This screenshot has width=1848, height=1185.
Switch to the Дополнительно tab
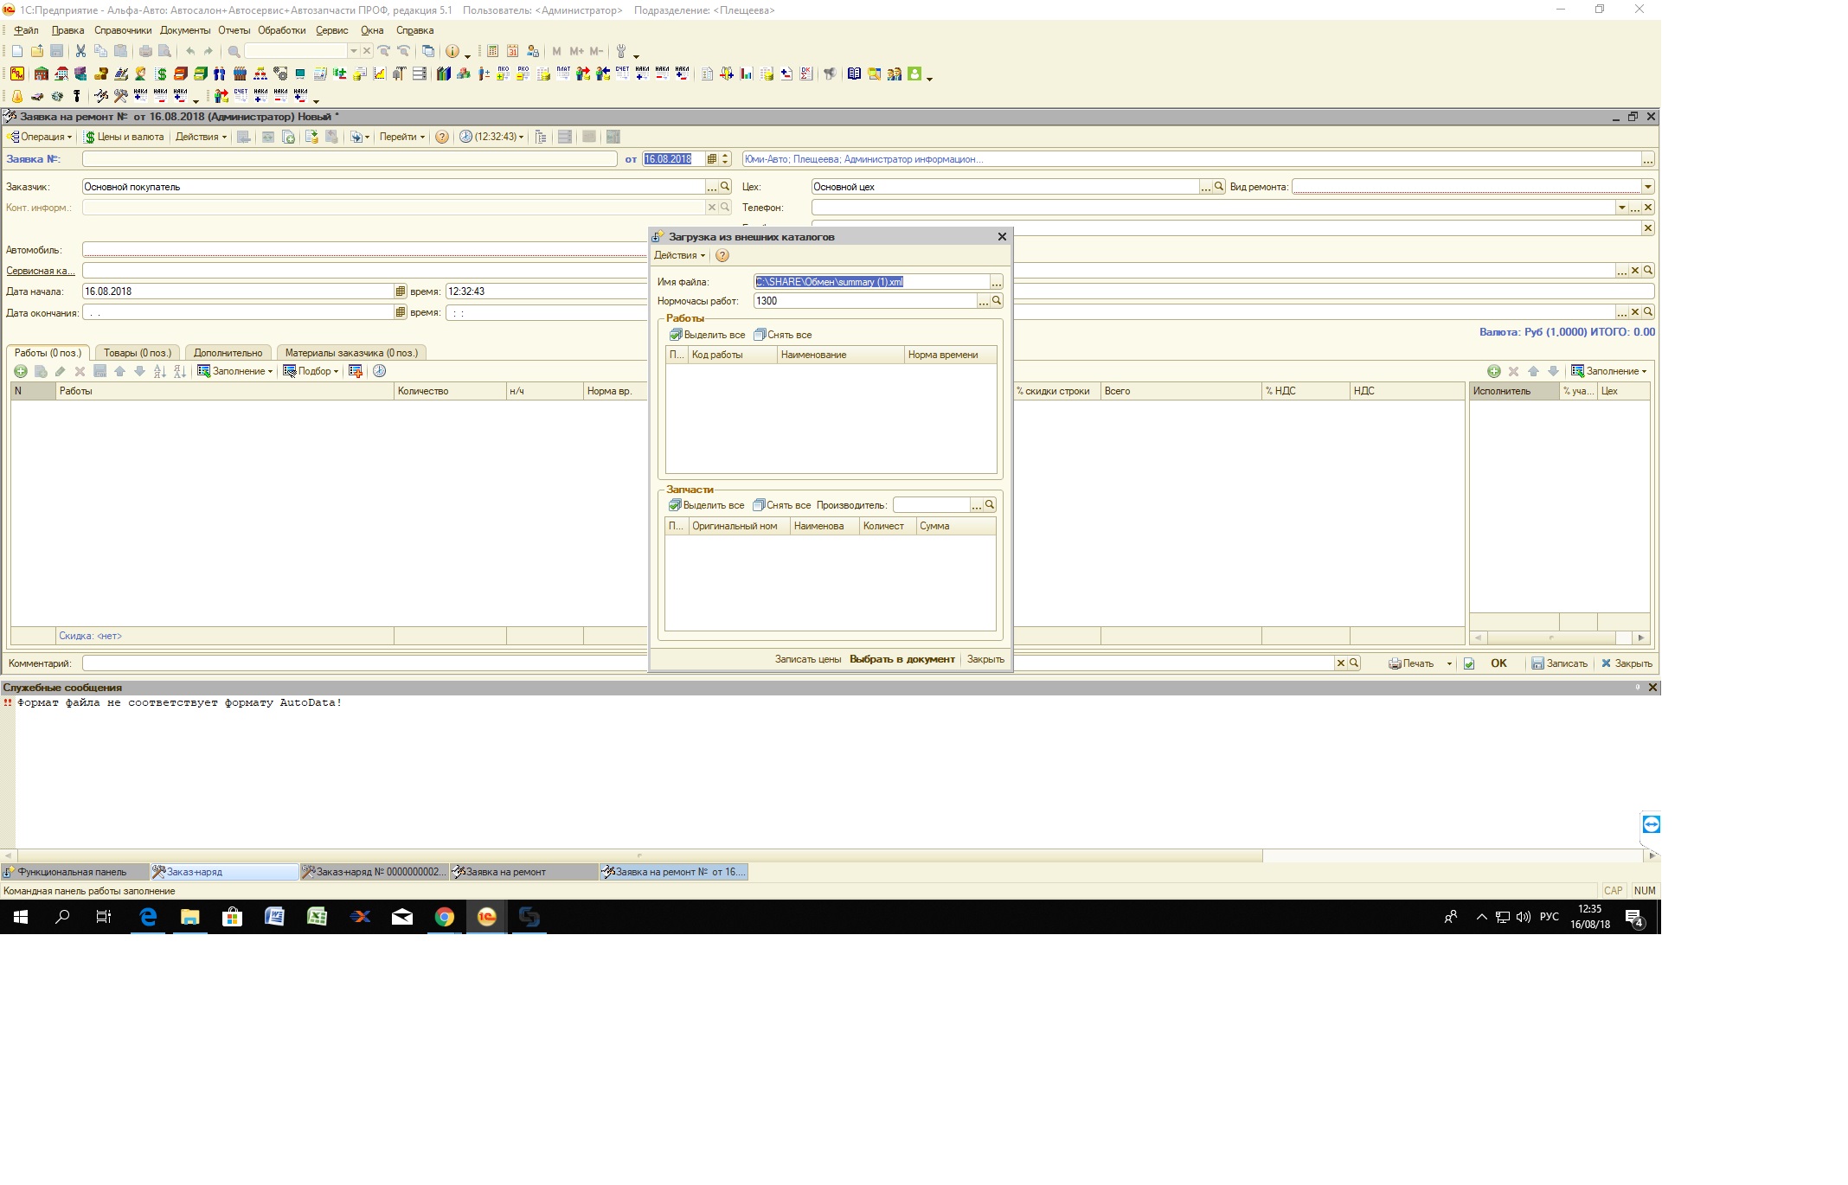(x=228, y=353)
